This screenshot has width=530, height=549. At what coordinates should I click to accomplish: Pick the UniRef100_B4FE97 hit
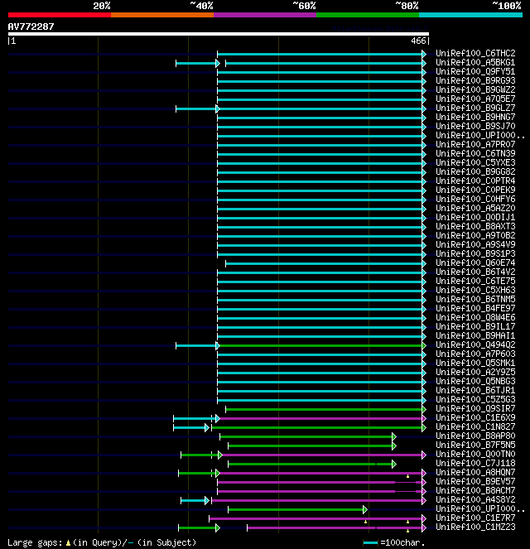click(475, 308)
